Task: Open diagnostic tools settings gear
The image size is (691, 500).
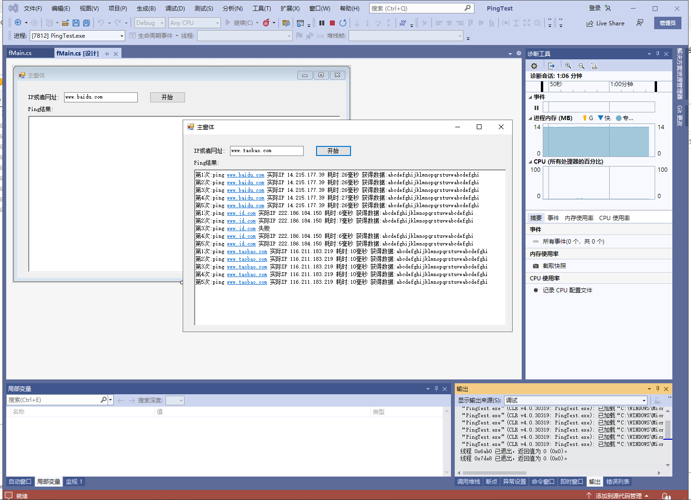Action: [x=534, y=66]
